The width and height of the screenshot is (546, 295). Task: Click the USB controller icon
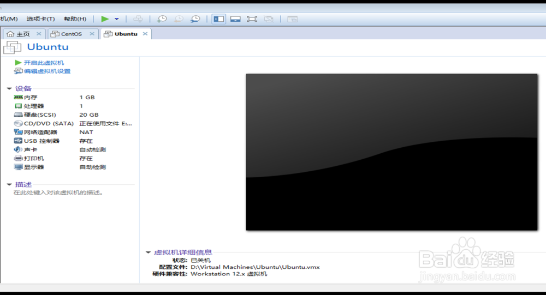18,141
